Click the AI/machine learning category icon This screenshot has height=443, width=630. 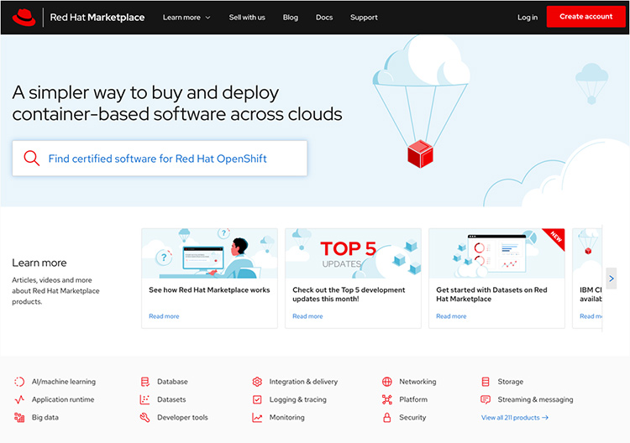point(19,382)
